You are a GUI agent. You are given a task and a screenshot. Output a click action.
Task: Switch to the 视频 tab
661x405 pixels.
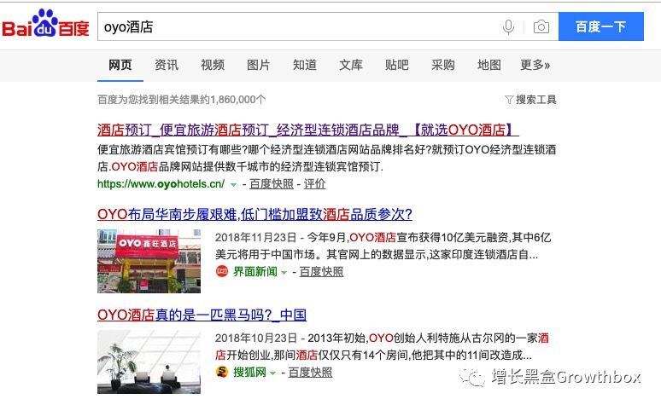tap(213, 65)
